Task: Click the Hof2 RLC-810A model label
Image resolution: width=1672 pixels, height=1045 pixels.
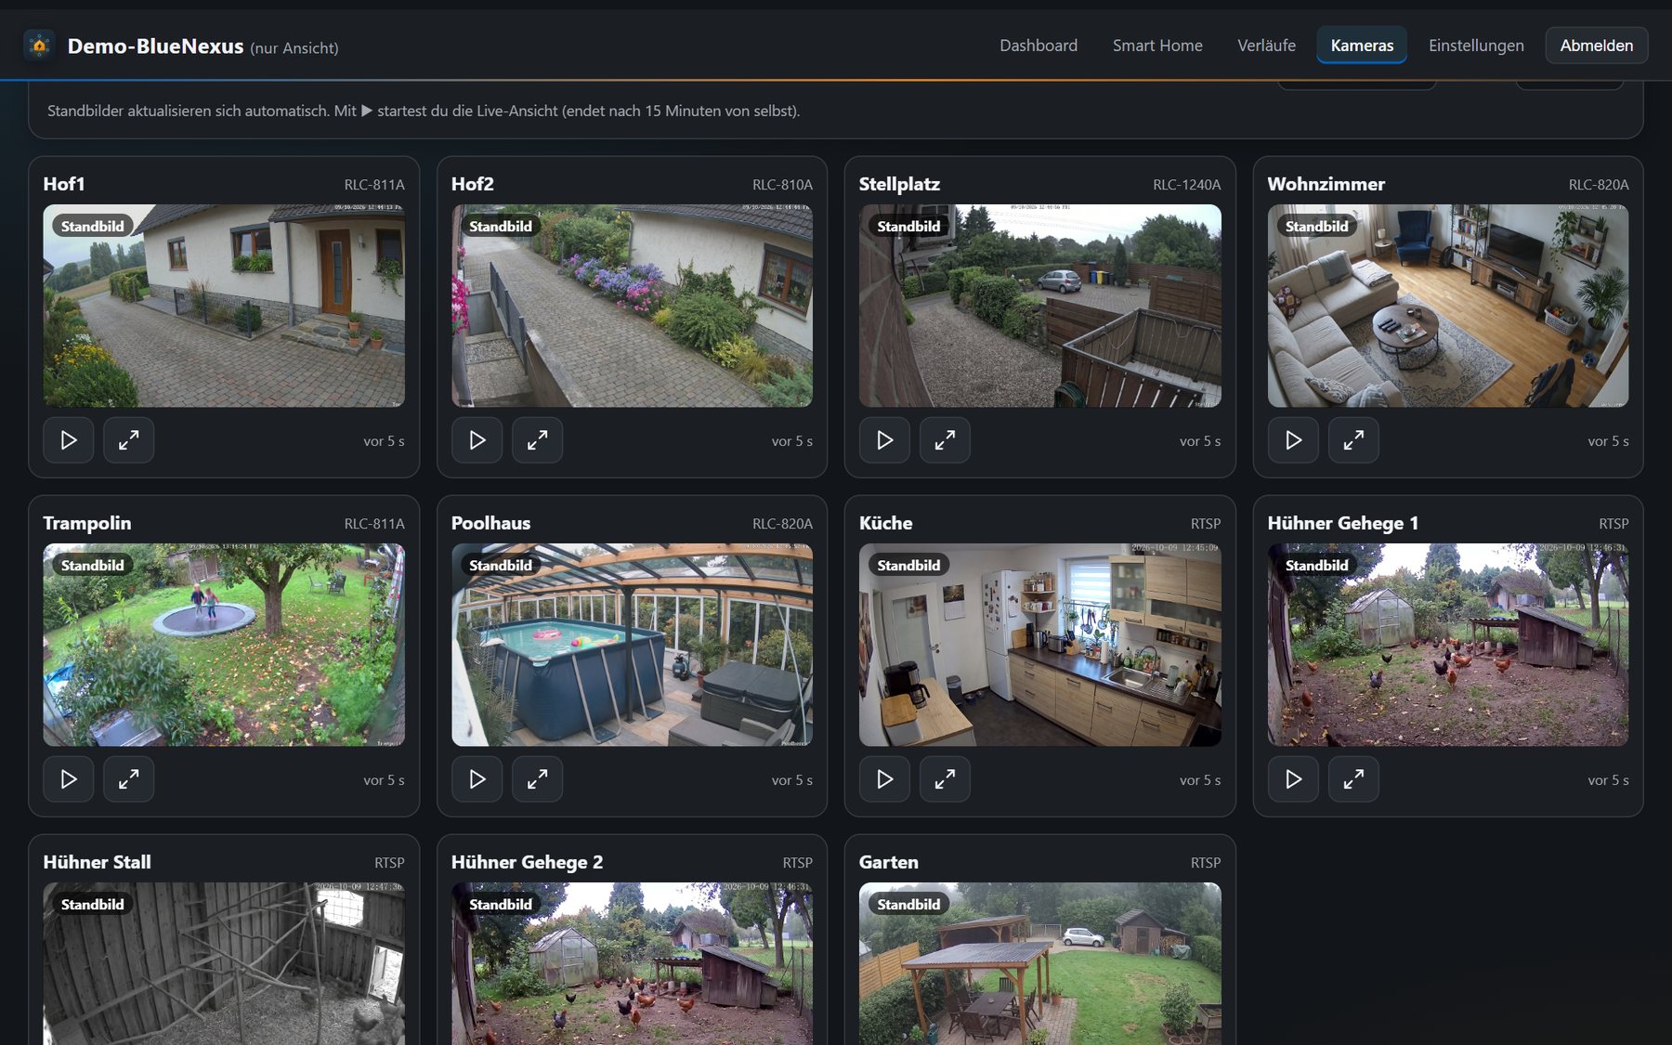Action: (x=782, y=185)
